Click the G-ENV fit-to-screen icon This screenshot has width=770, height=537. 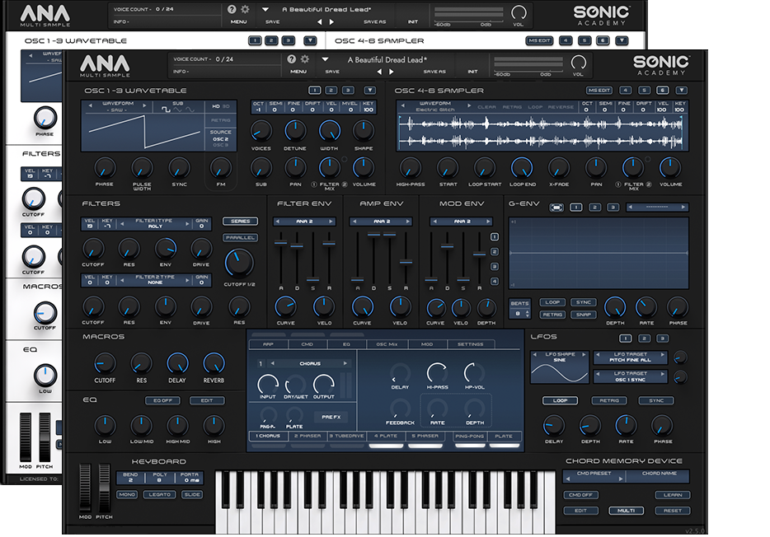[557, 207]
